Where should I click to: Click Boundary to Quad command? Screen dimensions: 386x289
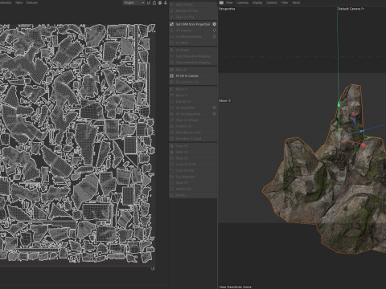point(193,138)
